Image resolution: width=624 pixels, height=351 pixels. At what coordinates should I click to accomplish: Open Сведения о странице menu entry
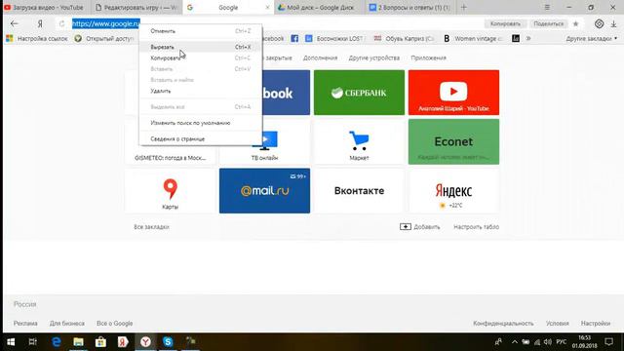(x=201, y=138)
